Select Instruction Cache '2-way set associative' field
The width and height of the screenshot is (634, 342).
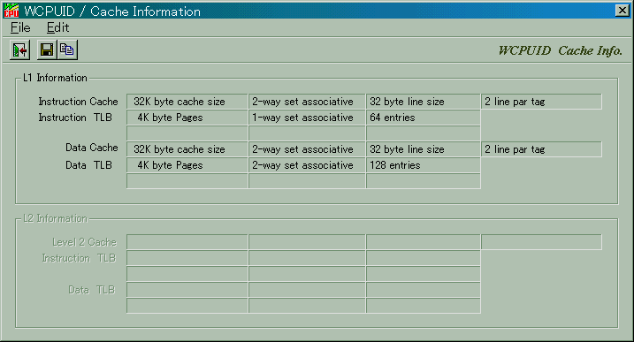(307, 102)
